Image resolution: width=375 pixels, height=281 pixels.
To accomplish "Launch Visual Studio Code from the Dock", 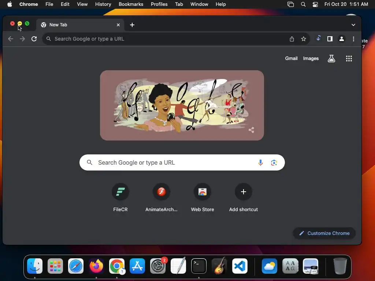I will click(x=240, y=266).
